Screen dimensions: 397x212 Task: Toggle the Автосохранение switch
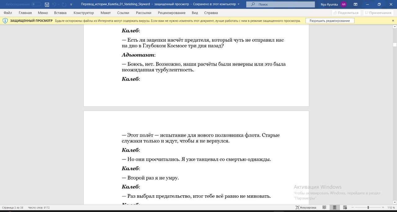36,4
